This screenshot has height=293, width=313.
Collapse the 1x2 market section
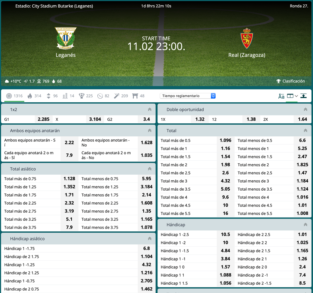point(150,109)
